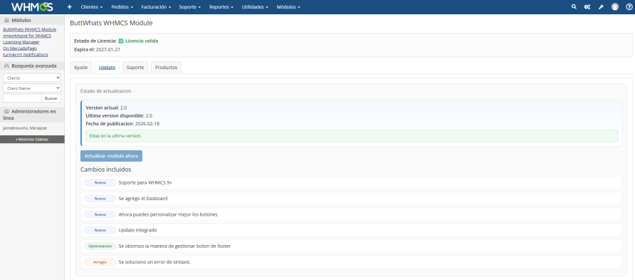635x280 pixels.
Task: Open the user avatar account menu
Action: pos(615,7)
